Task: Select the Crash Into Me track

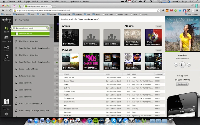Action: coord(69,77)
